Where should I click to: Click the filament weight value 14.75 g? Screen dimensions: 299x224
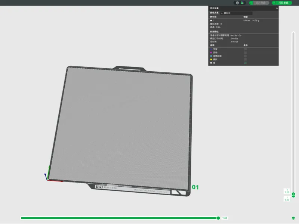(256, 21)
